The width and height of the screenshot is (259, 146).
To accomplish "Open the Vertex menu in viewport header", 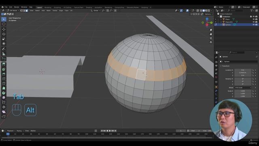I will (x=55, y=11).
